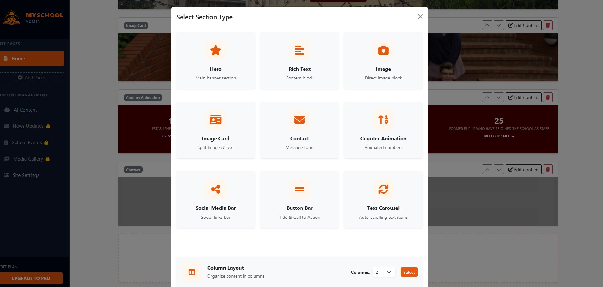Edit Content of the ImageCard section
This screenshot has width=603, height=287.
click(523, 25)
